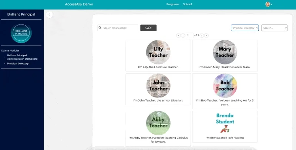Collapse the sidebar with the chevron button
The height and width of the screenshot is (150, 296).
[49, 14]
